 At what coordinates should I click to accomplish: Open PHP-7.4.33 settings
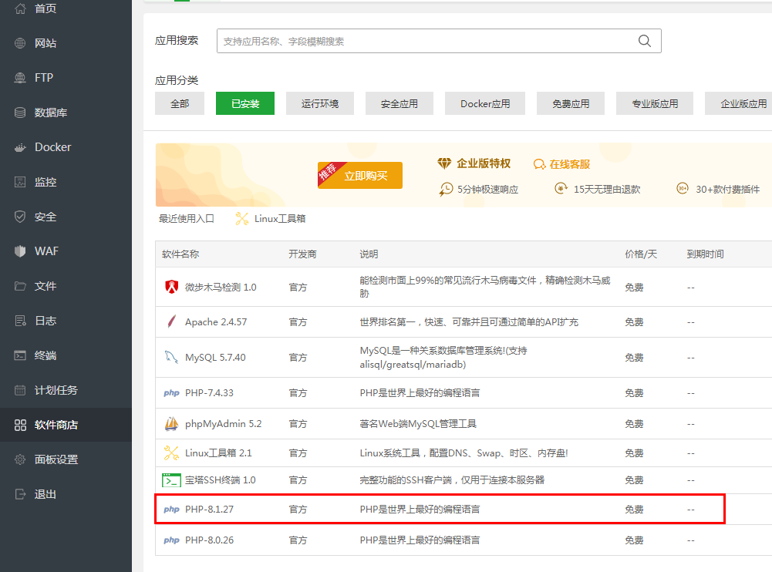coord(209,393)
